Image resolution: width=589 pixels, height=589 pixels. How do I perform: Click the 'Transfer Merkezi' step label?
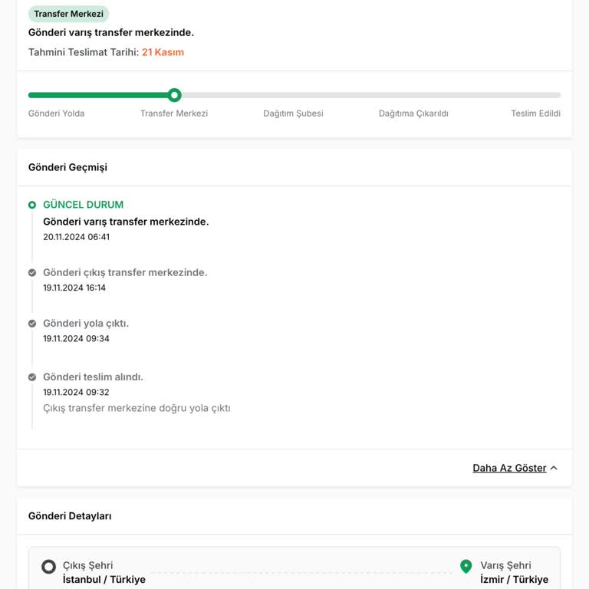(x=174, y=114)
